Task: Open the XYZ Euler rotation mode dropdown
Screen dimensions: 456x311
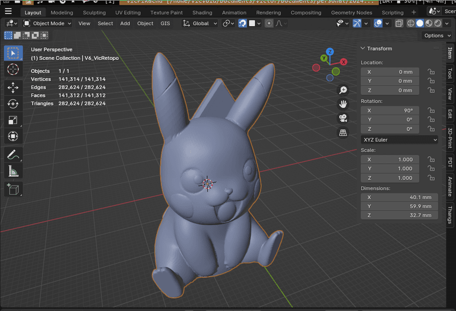Action: [400, 140]
